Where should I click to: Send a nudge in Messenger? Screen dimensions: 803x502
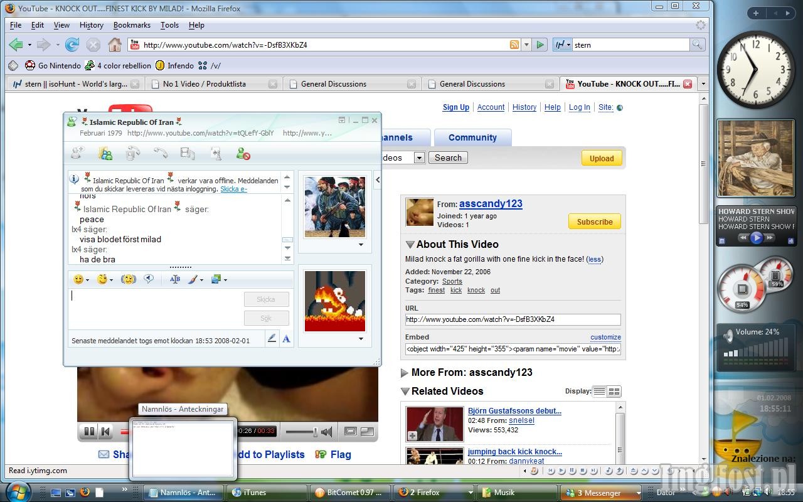(128, 279)
